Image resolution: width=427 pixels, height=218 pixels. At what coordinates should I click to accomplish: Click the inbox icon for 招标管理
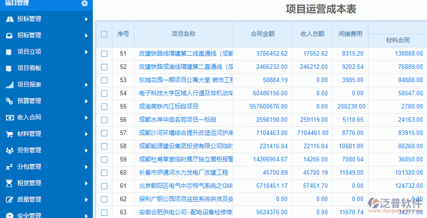point(9,36)
